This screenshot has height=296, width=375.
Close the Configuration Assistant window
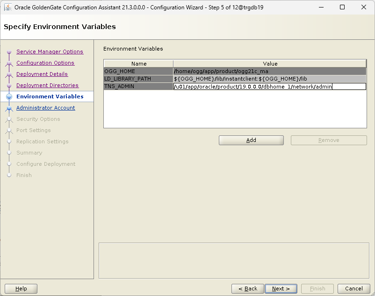[363, 7]
